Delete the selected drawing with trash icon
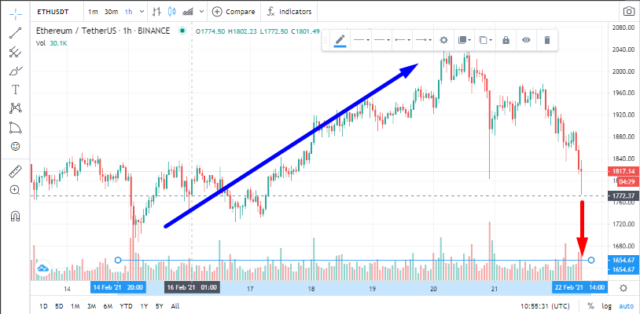Viewport: 640px width, 314px height. point(547,40)
